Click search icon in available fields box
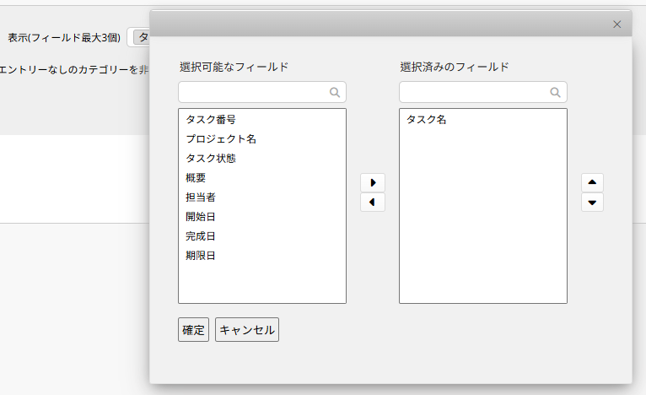 (335, 92)
